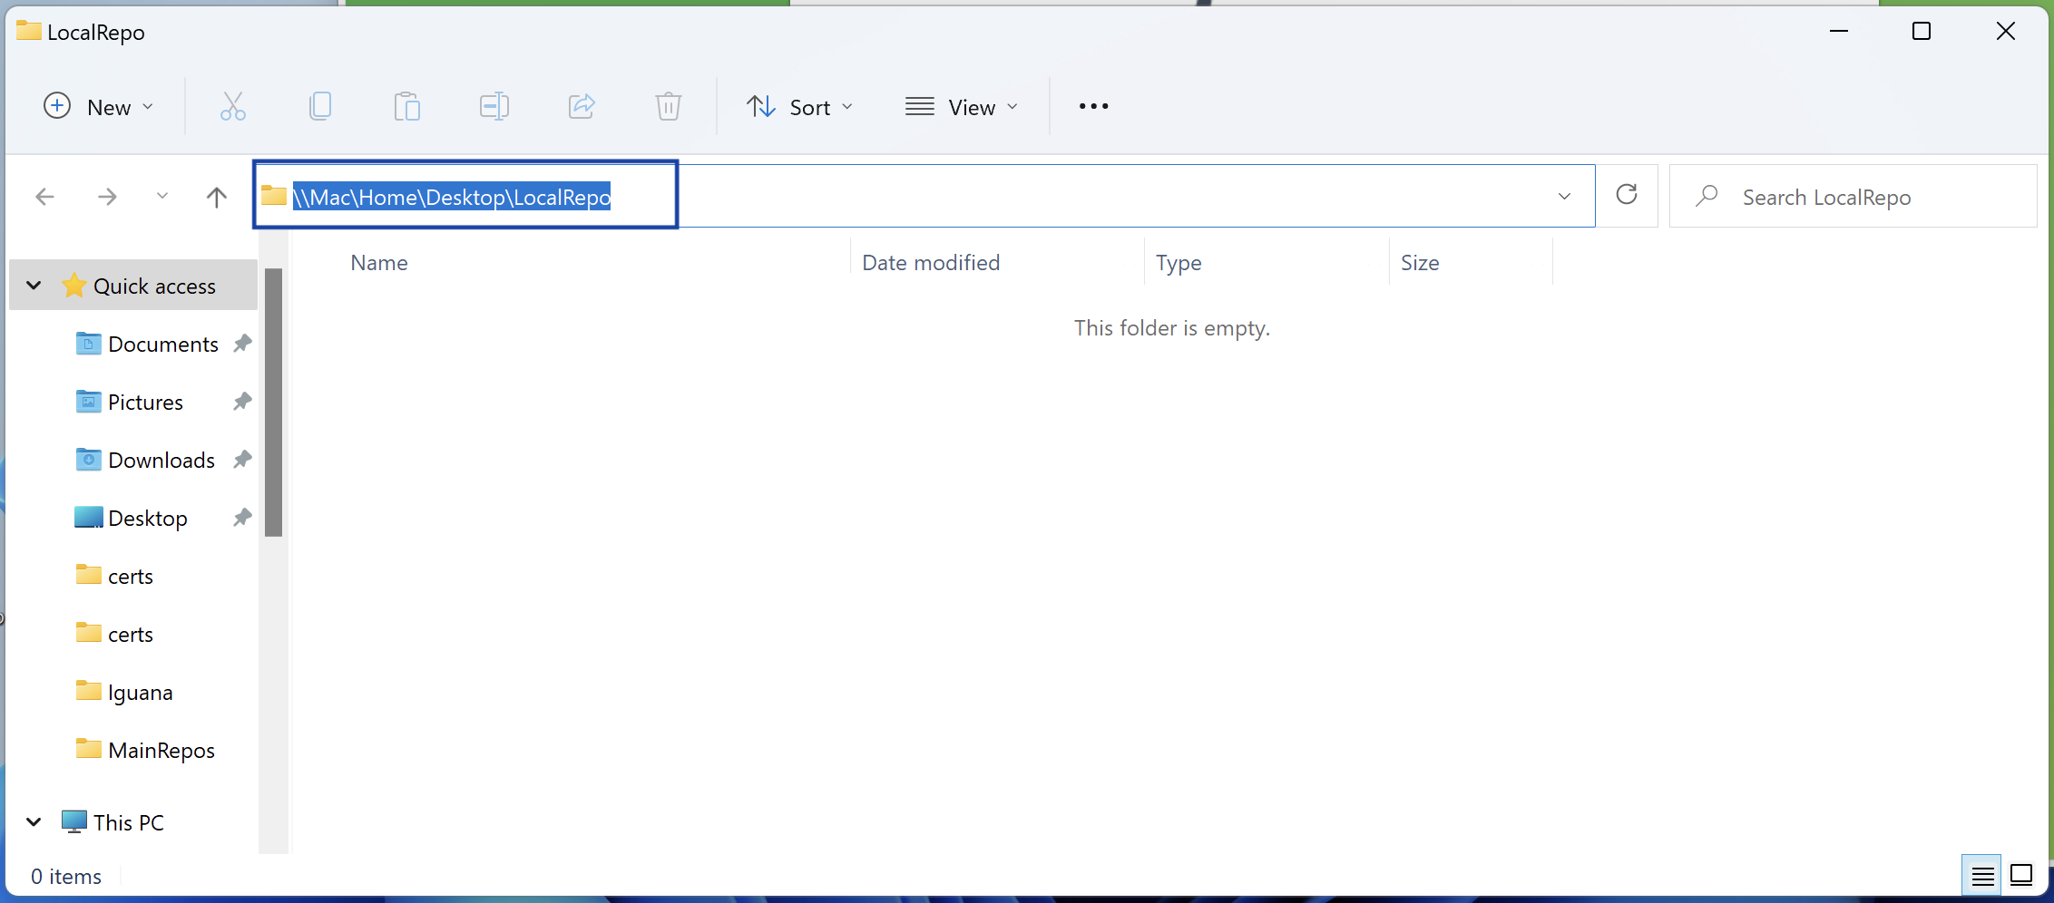Go up one folder level with the up arrow
Image resolution: width=2054 pixels, height=903 pixels.
click(216, 197)
